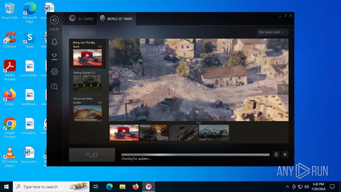Collapse thumbnails with double chevron below video
The height and width of the screenshot is (192, 341).
(x=199, y=122)
